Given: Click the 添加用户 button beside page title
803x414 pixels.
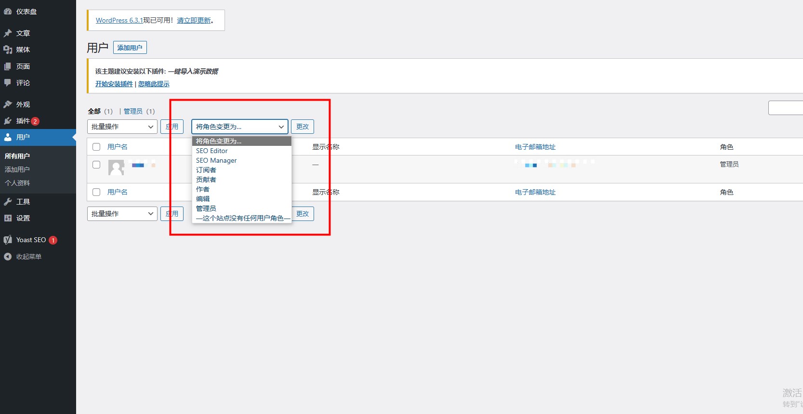Looking at the screenshot, I should [130, 48].
